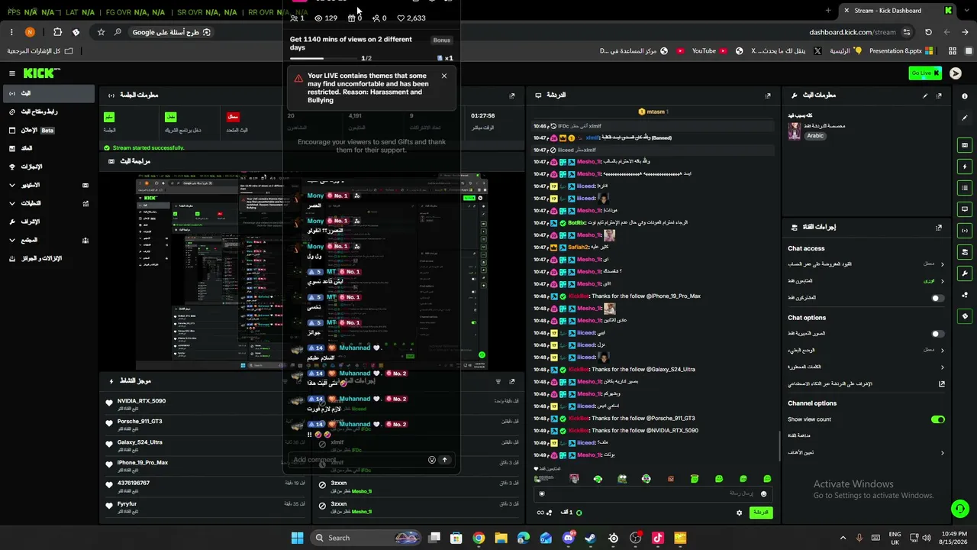Image resolution: width=977 pixels, height=550 pixels.
Task: Open the emoji picker in chat message box
Action: pyautogui.click(x=763, y=494)
